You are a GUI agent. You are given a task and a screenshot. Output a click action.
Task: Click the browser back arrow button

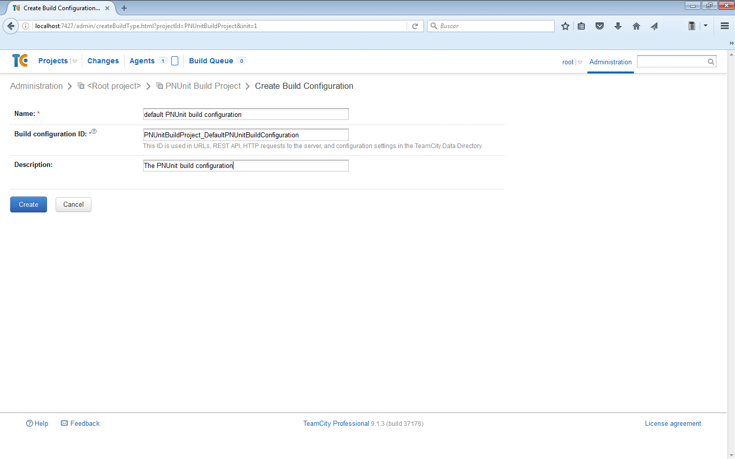coord(11,26)
